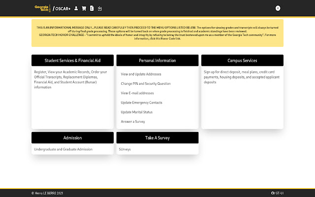315x197 pixels.
Task: Select the Admission section header
Action: 72,138
